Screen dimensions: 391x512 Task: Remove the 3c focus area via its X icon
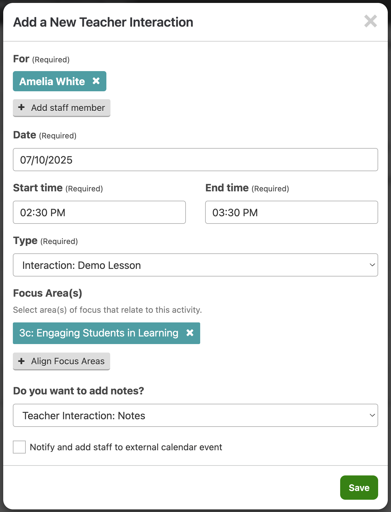click(190, 333)
